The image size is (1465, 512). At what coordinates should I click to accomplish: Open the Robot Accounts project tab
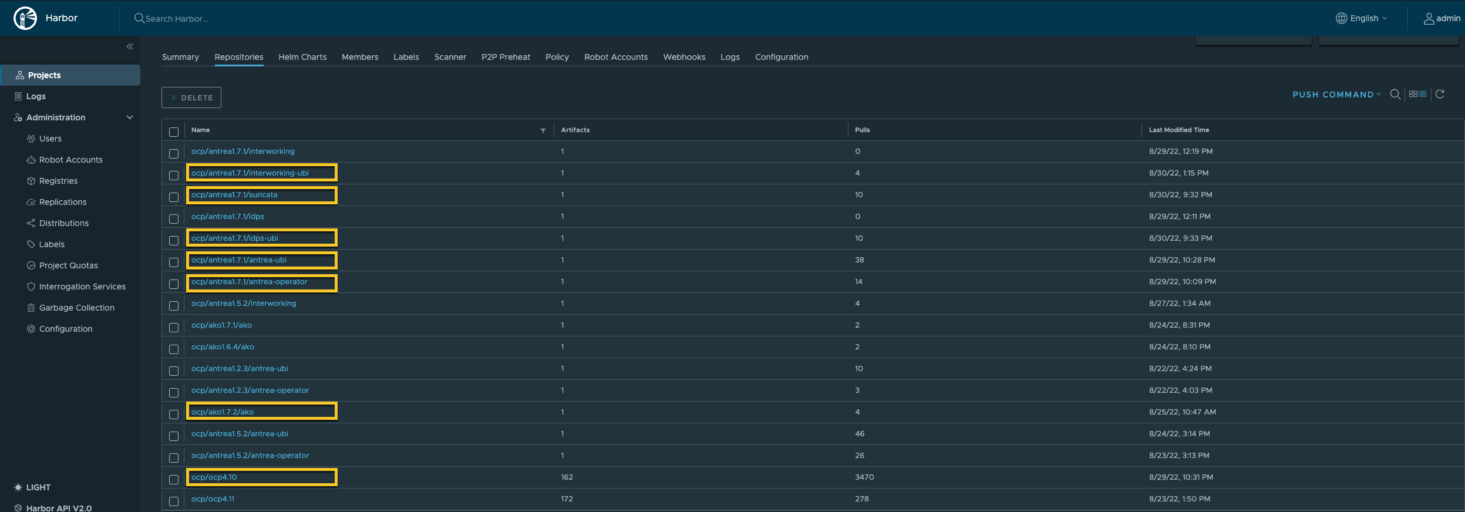(616, 57)
